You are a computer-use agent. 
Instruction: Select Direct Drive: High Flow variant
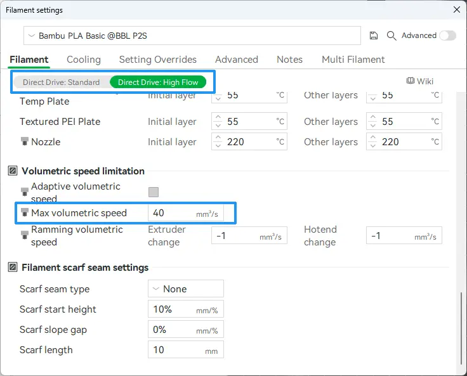[158, 82]
